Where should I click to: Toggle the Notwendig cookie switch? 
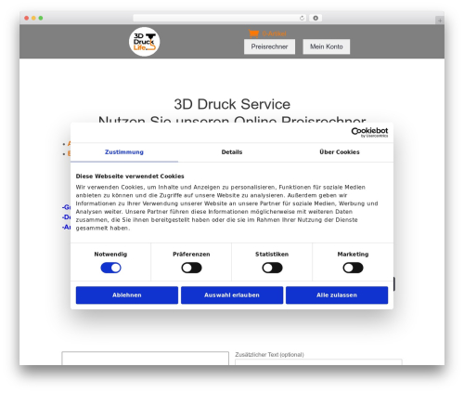[110, 268]
